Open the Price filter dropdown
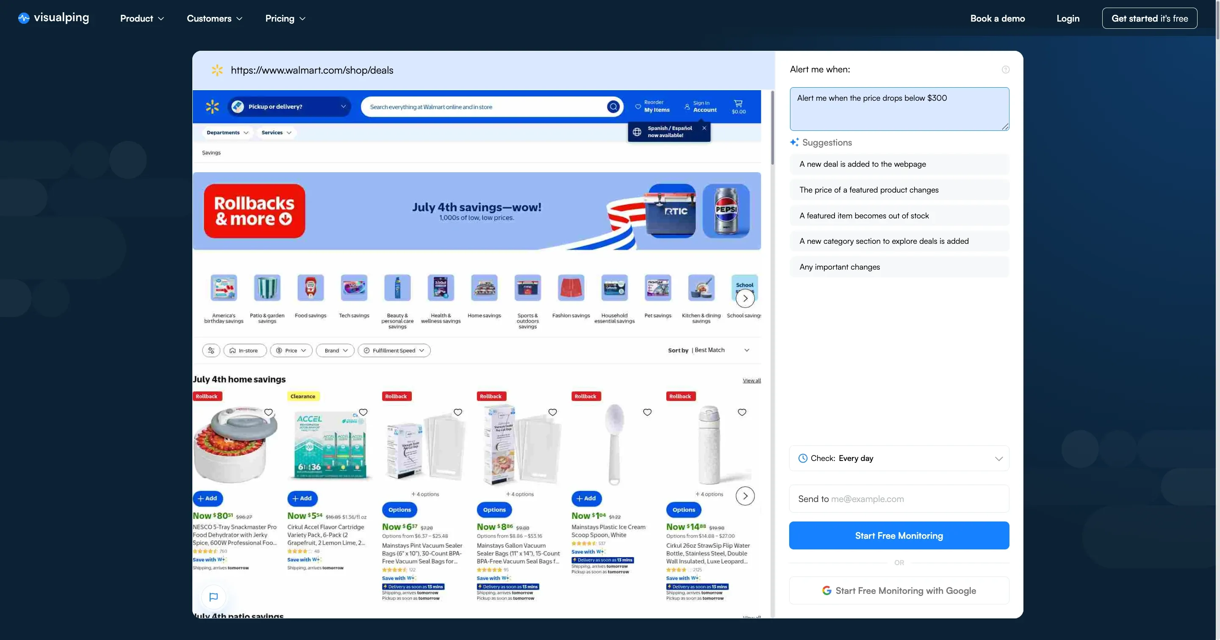This screenshot has width=1220, height=640. coord(291,350)
